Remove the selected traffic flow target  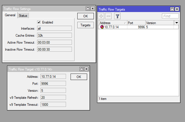tap(109, 16)
